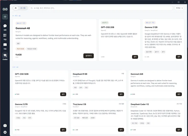Click OWLLET 추천 badge on Gemma 3 12B

[150, 23]
